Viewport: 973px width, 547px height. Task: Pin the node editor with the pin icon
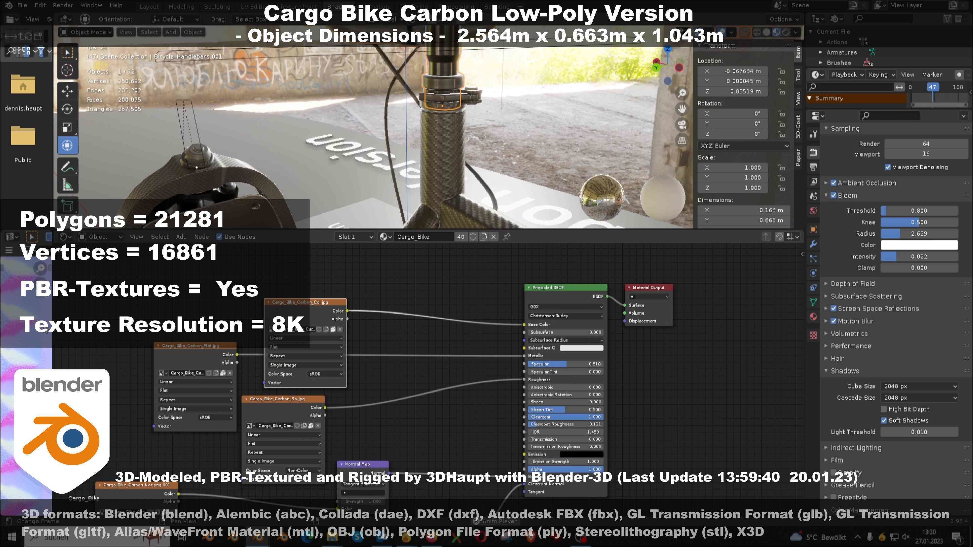tap(507, 237)
